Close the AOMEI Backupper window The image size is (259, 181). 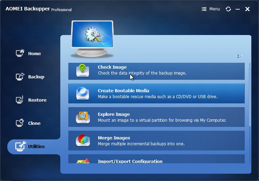click(x=247, y=9)
